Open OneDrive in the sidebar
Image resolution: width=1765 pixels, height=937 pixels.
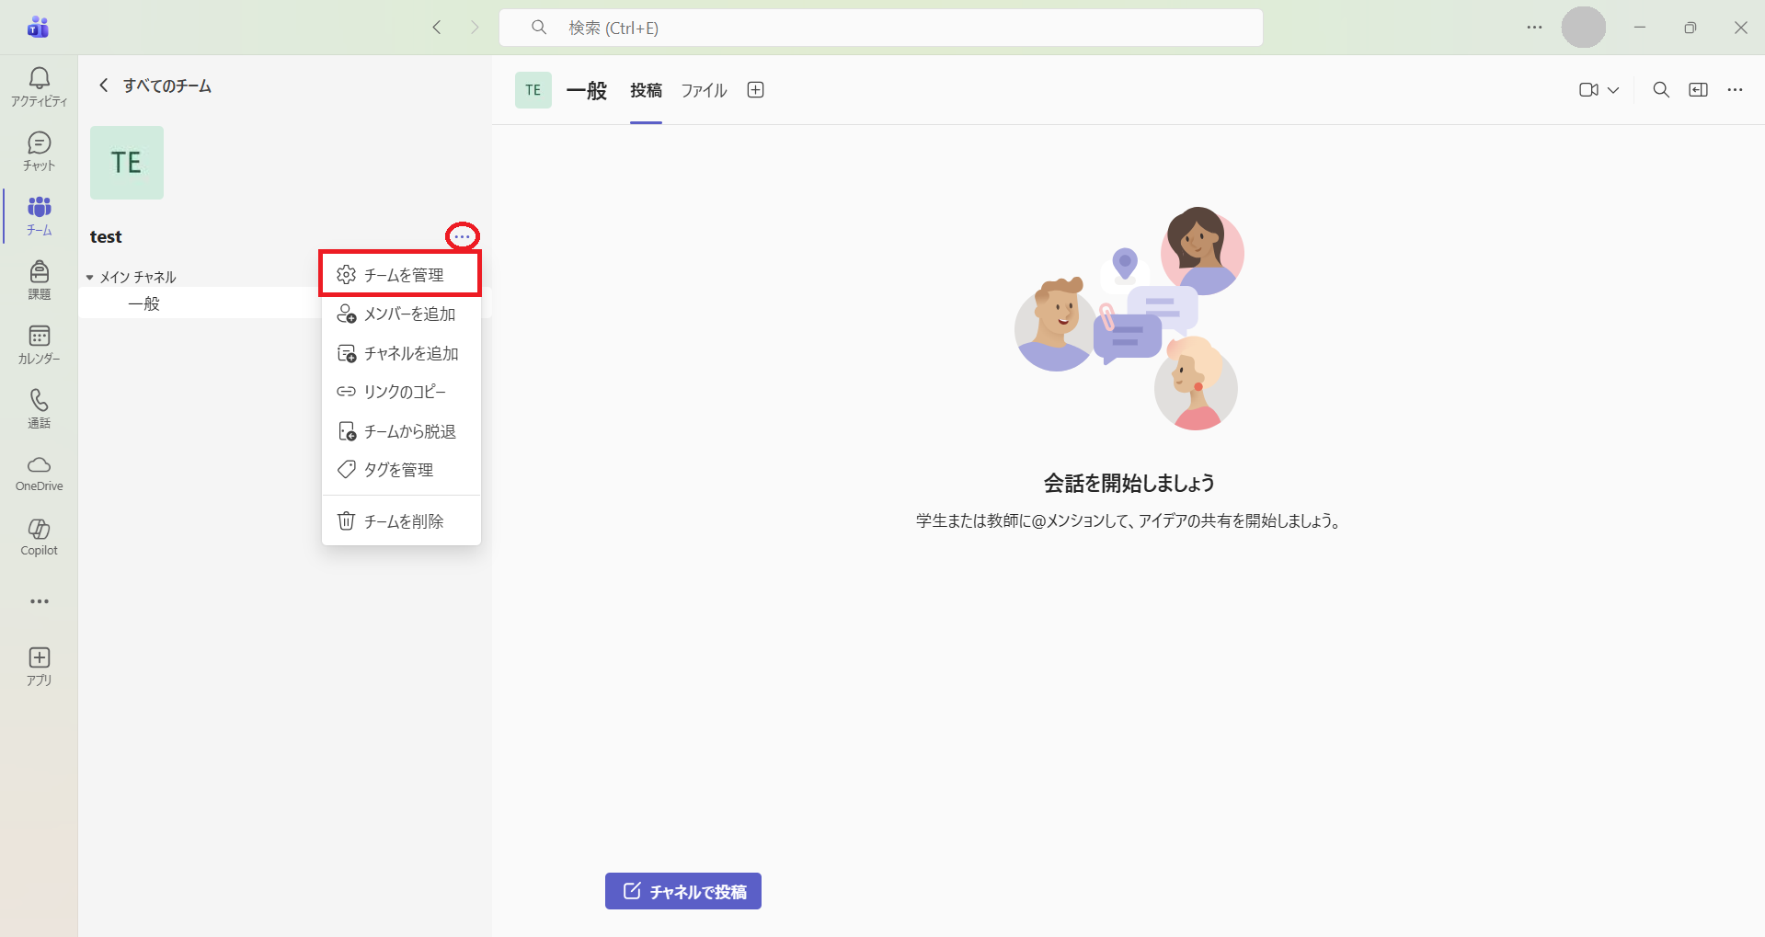[x=39, y=473]
